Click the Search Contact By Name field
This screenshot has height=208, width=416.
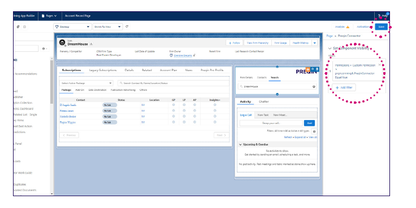(174, 83)
